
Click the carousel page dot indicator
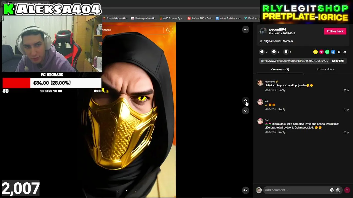[x=127, y=191]
